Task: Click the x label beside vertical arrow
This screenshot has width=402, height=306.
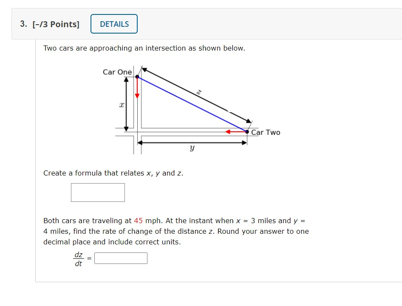Action: [122, 105]
